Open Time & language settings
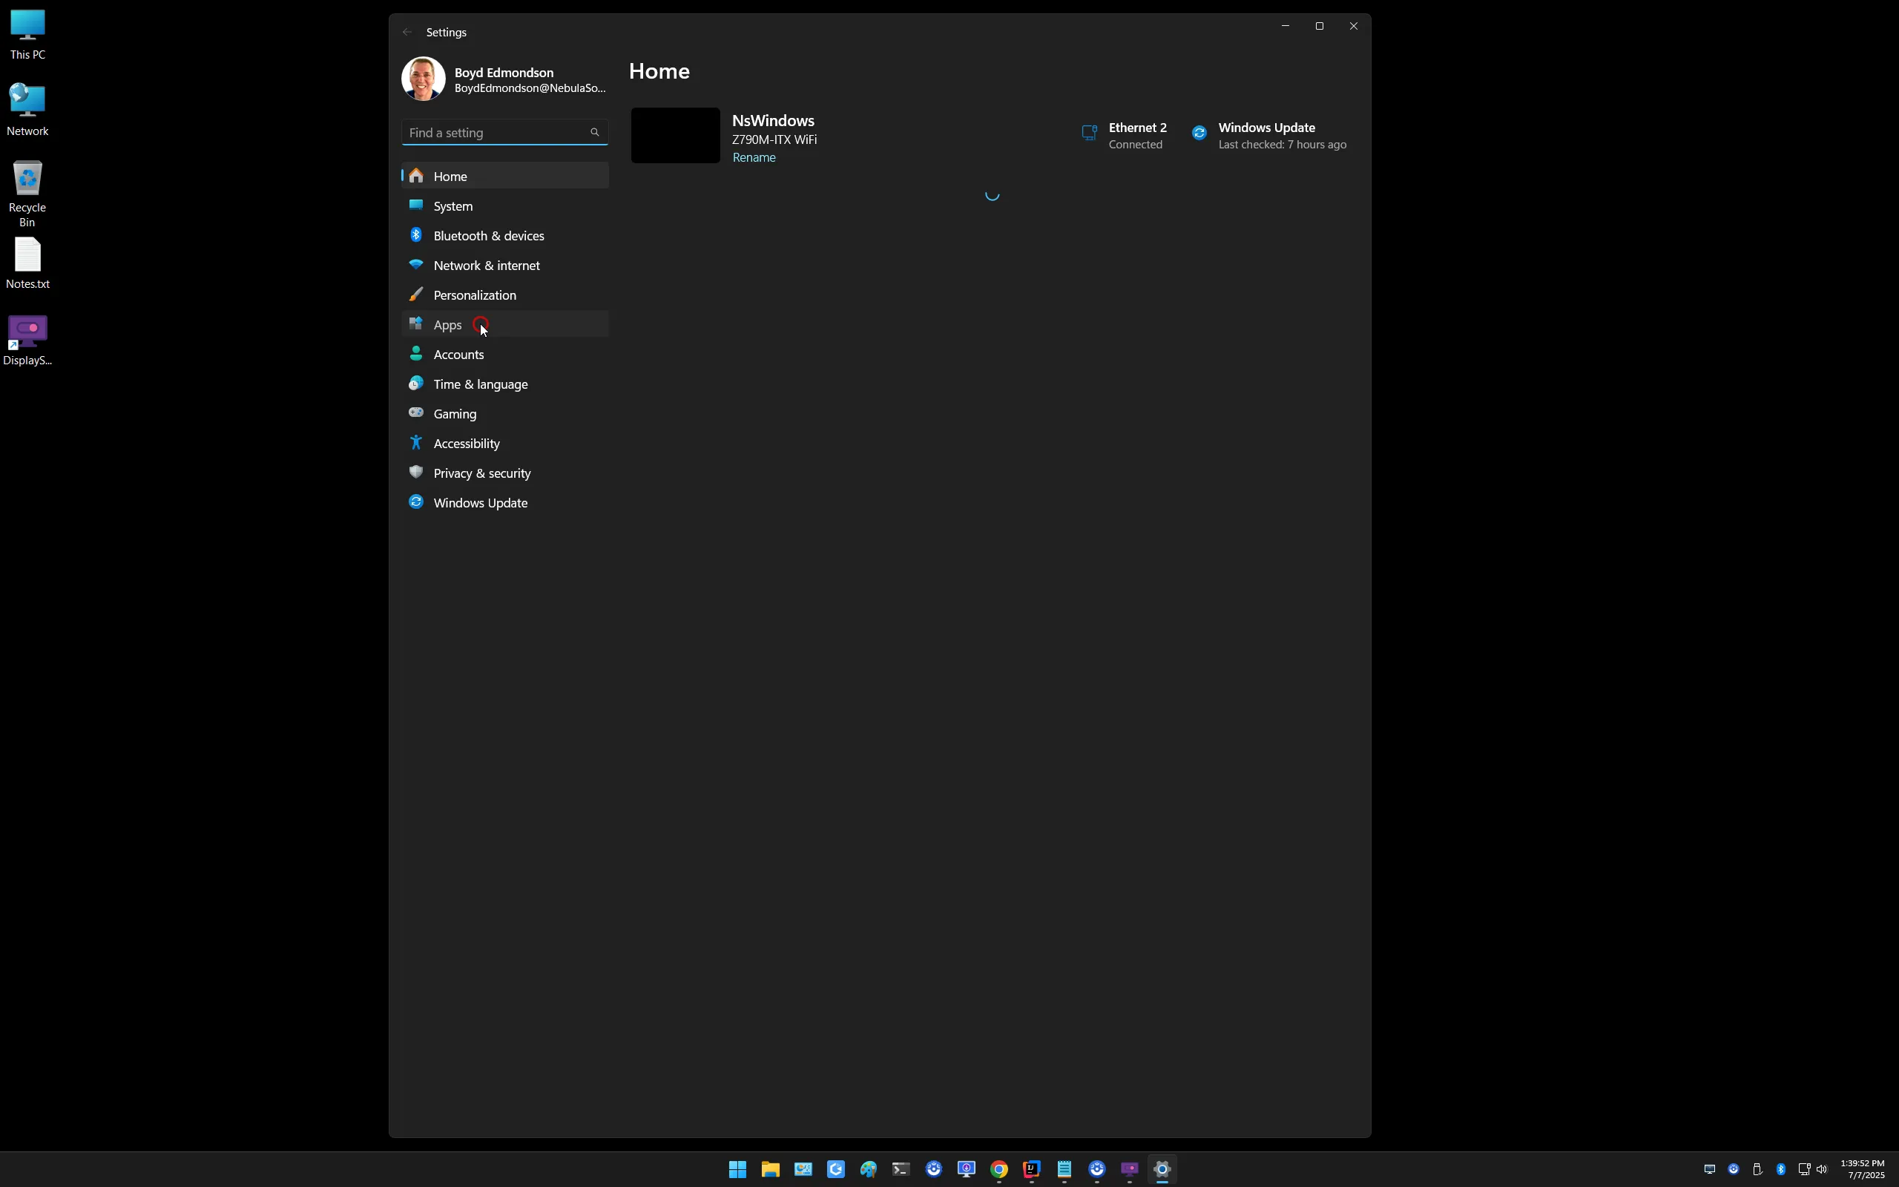The width and height of the screenshot is (1899, 1187). coord(504,384)
